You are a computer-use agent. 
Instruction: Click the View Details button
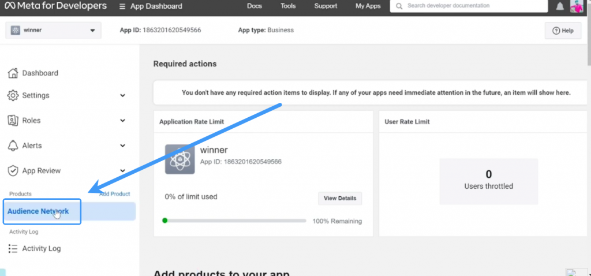tap(340, 198)
